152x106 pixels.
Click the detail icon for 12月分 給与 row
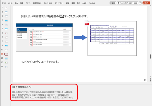pos(31,45)
